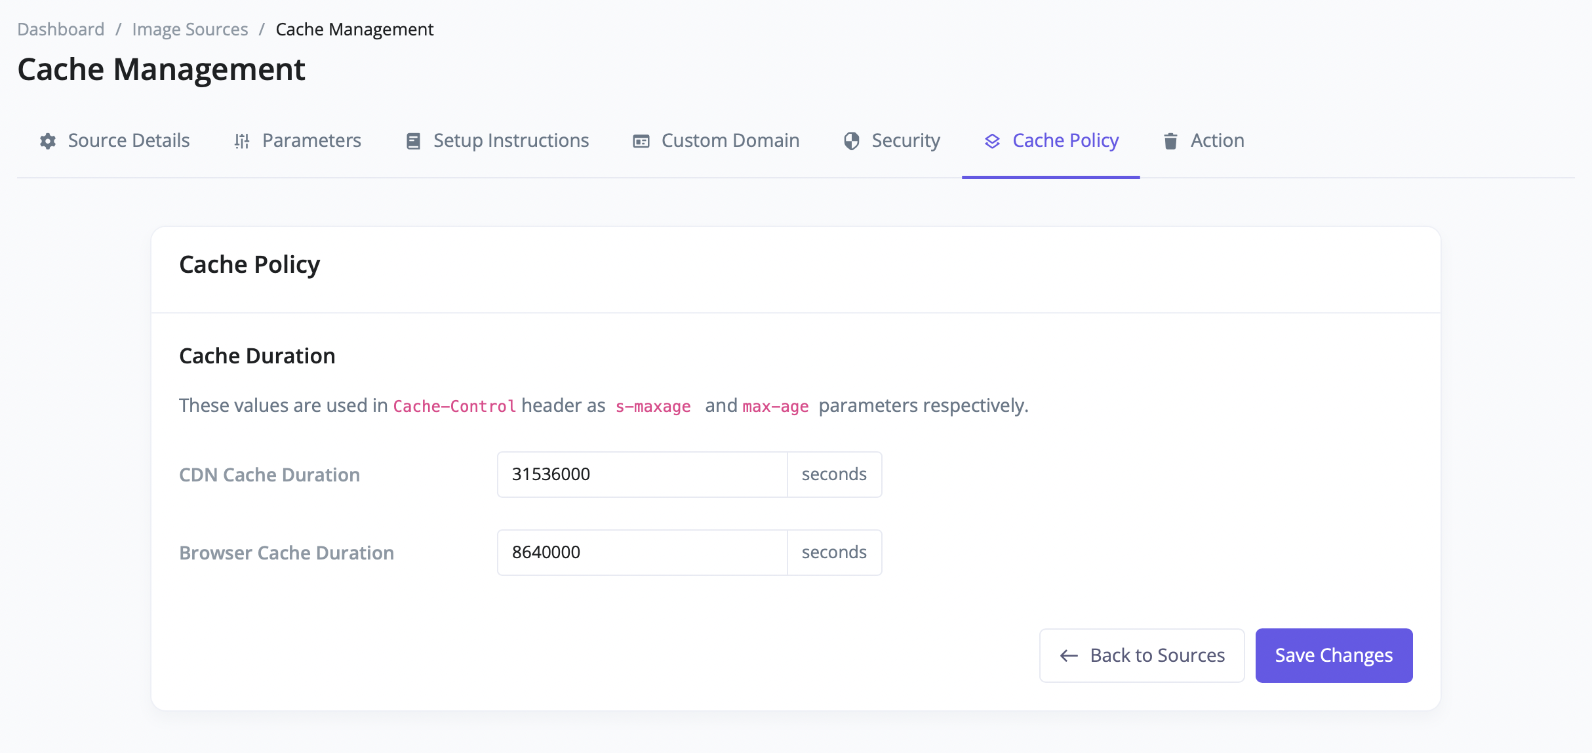Navigate to Image Sources breadcrumb

click(189, 30)
